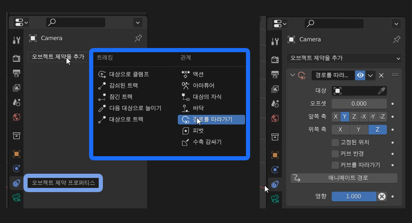412x223 pixels.
Task: Open Collection properties tab in left panel
Action: click(16, 136)
